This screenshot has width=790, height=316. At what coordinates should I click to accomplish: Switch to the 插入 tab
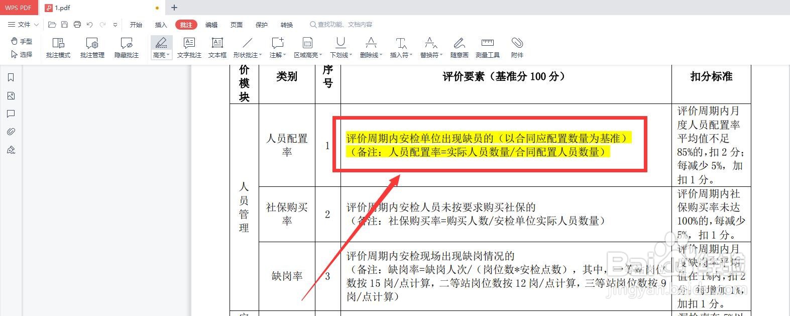161,25
